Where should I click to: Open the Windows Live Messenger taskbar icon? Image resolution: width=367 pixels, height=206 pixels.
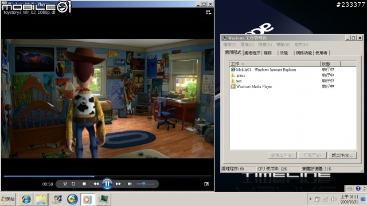click(x=57, y=199)
